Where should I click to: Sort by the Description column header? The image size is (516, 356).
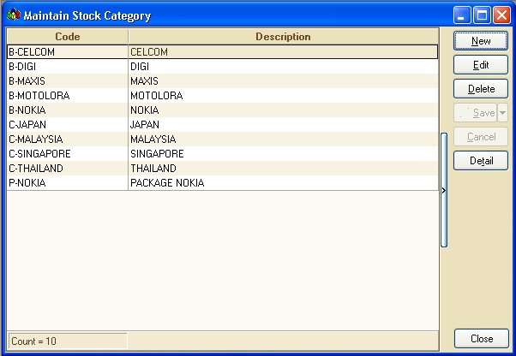point(283,37)
